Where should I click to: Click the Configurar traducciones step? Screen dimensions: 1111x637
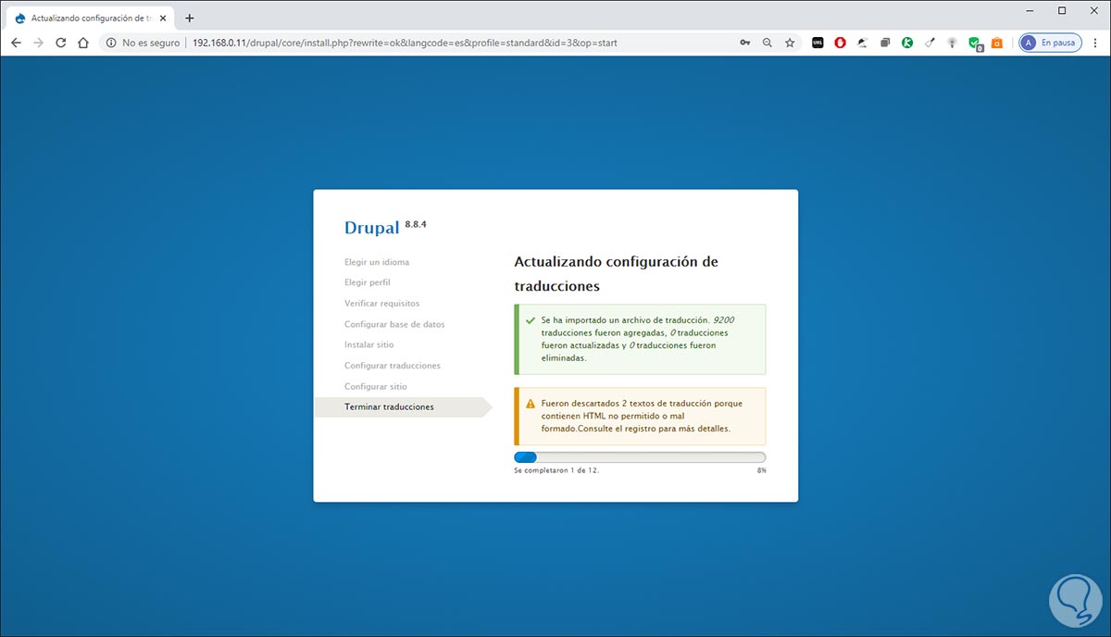click(393, 366)
